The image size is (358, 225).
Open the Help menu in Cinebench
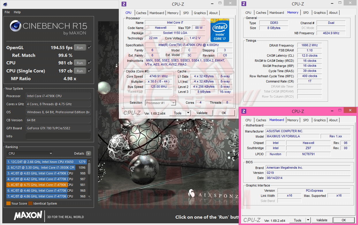pyautogui.click(x=17, y=12)
